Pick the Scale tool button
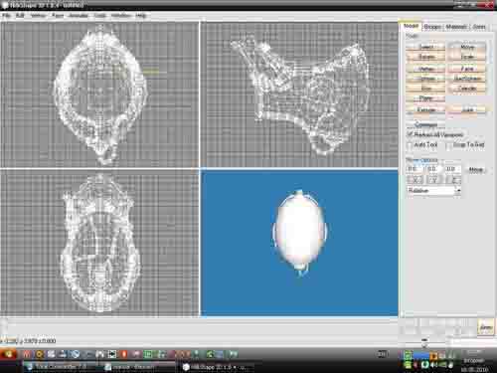 tap(467, 57)
